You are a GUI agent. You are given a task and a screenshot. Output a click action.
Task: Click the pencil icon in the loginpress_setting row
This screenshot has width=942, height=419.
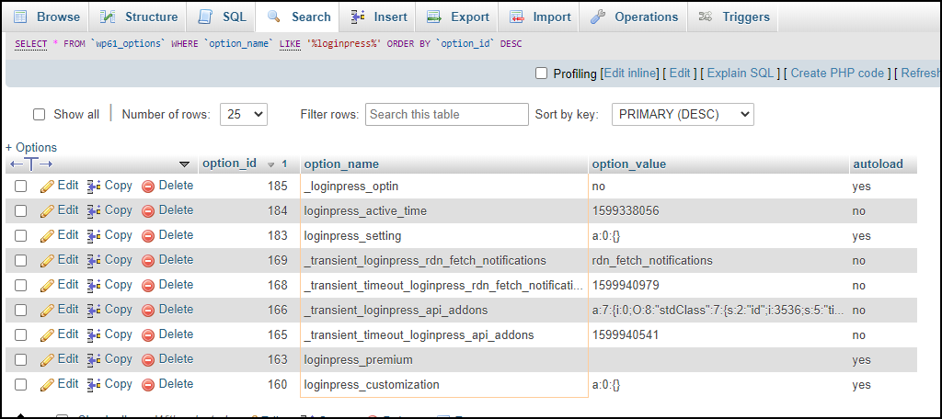pyautogui.click(x=48, y=235)
